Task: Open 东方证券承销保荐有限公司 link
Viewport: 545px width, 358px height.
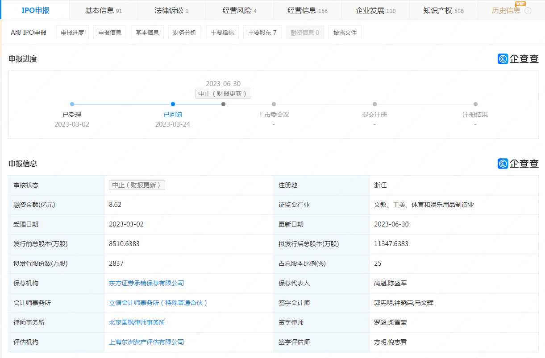Action: (146, 283)
